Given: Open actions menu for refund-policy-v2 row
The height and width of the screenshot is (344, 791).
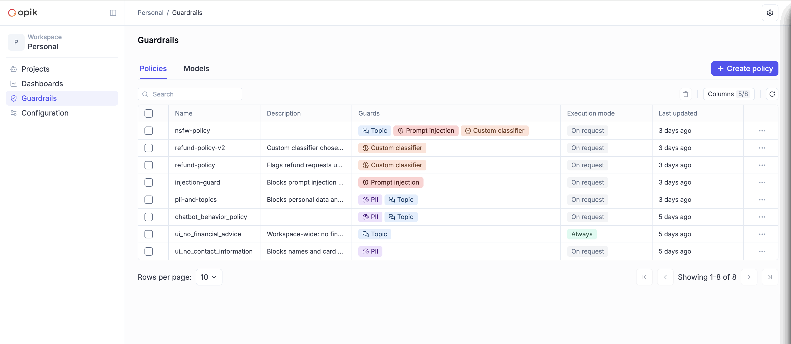Looking at the screenshot, I should (x=762, y=148).
